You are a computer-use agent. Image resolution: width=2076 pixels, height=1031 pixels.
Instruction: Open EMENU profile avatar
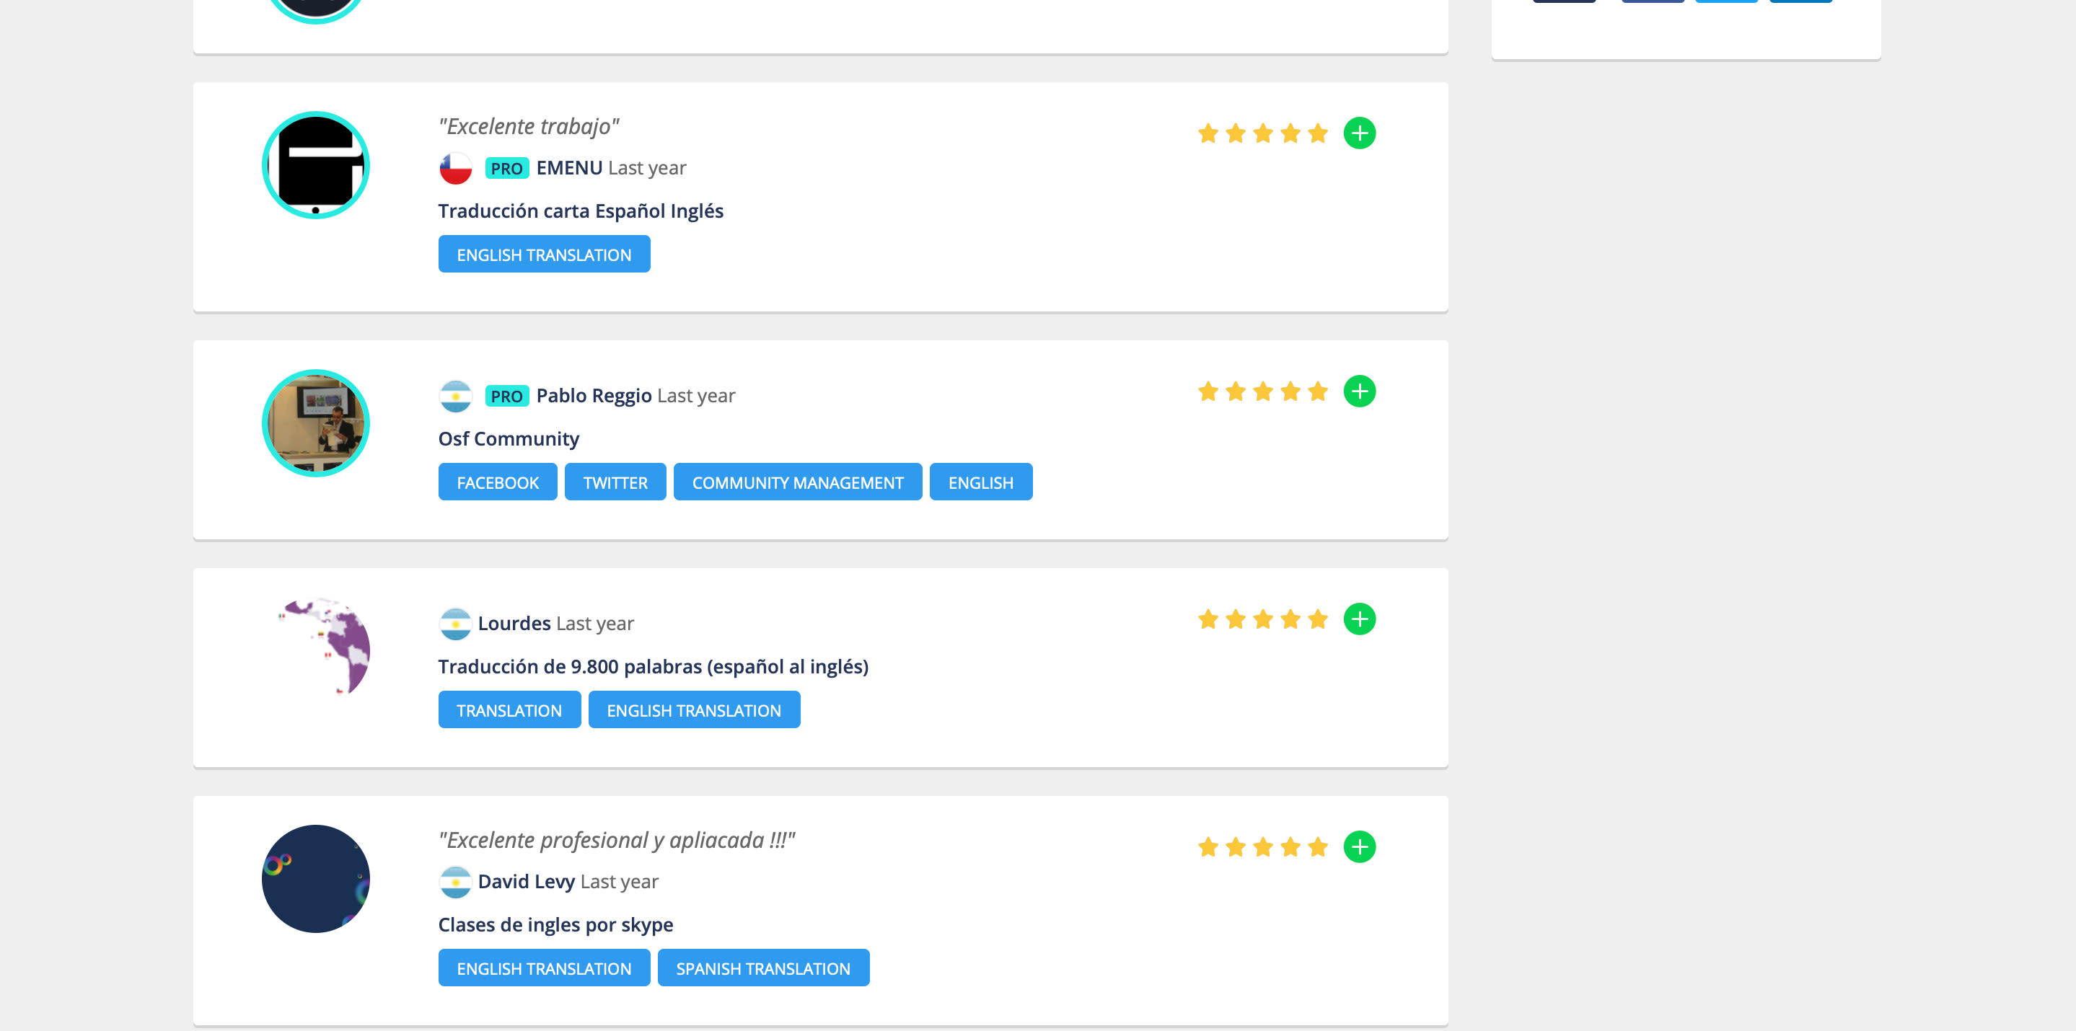tap(316, 165)
